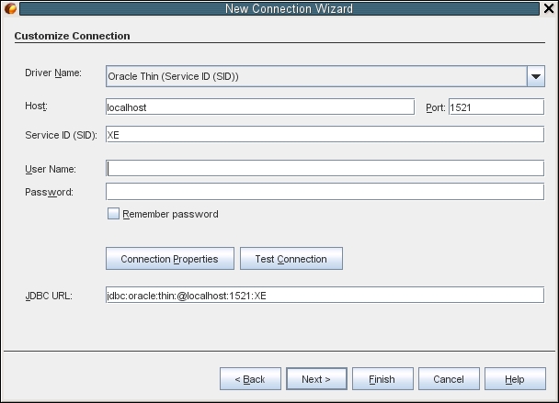This screenshot has width=559, height=403.
Task: Click into the Password field
Action: coord(325,192)
